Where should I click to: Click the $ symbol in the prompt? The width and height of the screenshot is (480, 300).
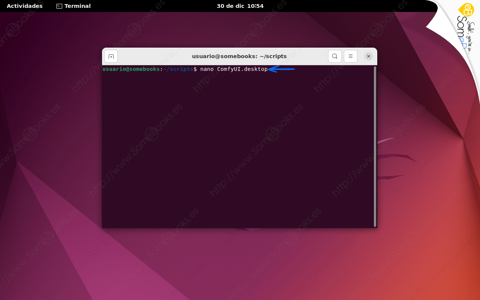tap(195, 69)
